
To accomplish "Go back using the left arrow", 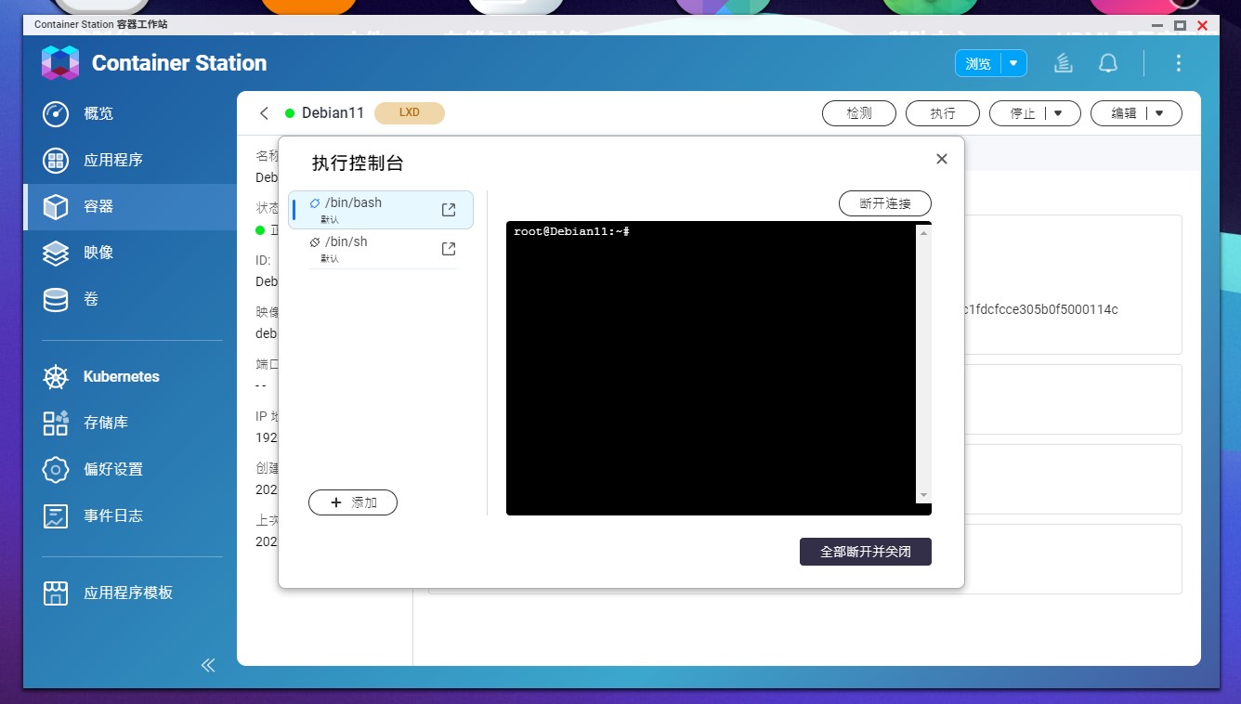I will coord(265,113).
